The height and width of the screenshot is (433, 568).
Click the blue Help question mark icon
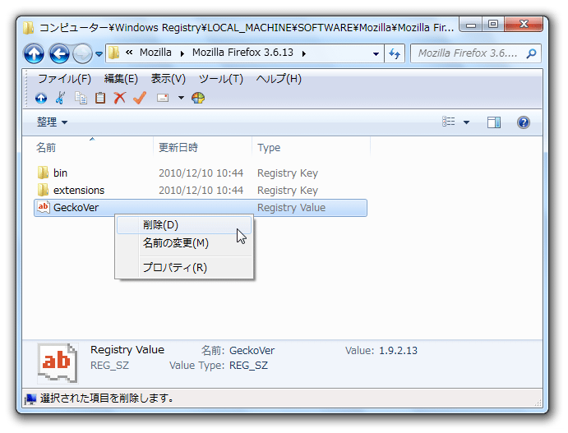(524, 122)
